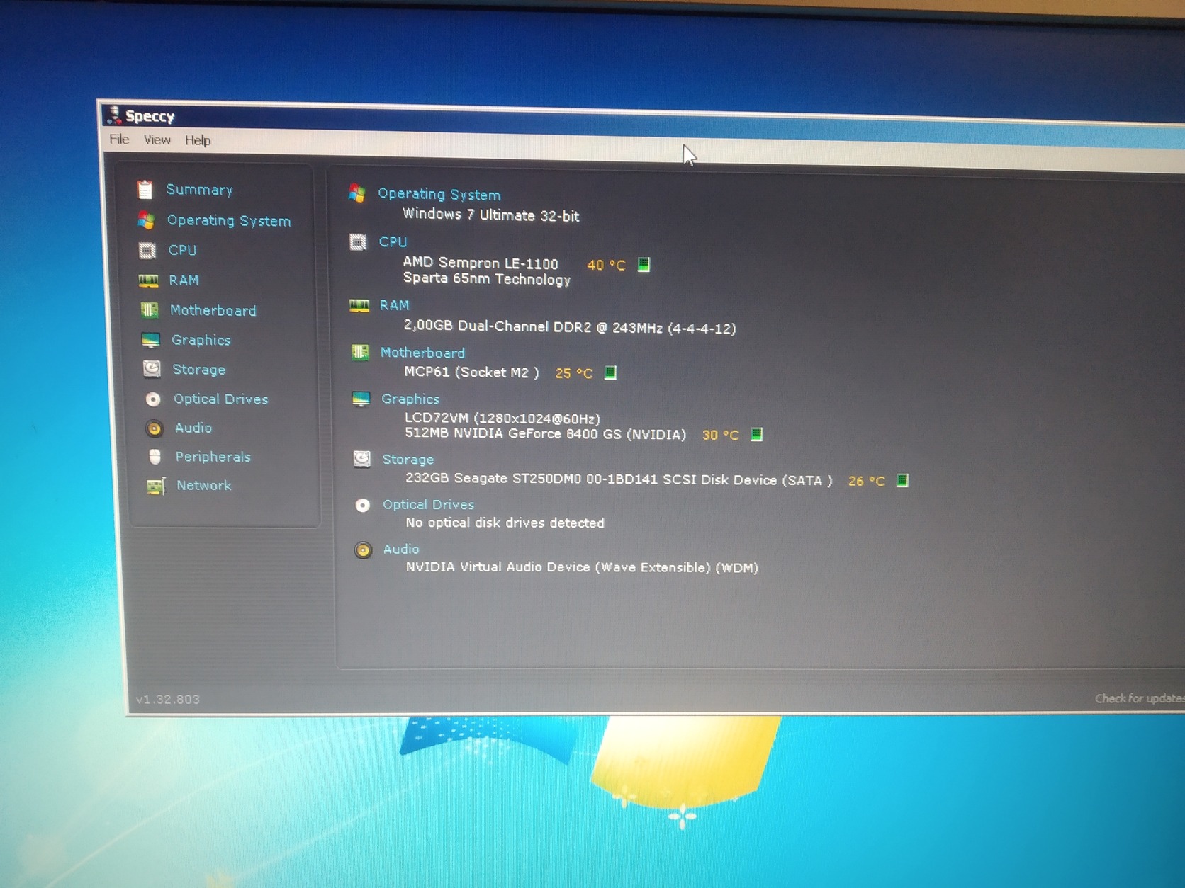This screenshot has width=1185, height=888.
Task: Select Summary in the sidebar
Action: point(199,190)
